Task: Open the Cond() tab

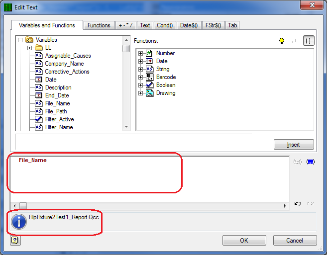Action: [x=165, y=25]
